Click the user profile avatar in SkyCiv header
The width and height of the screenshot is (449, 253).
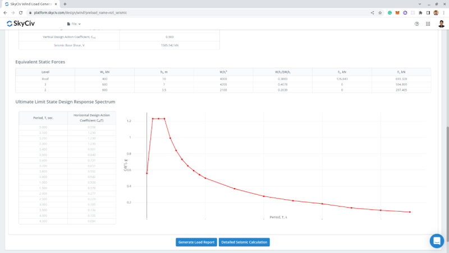[x=441, y=24]
